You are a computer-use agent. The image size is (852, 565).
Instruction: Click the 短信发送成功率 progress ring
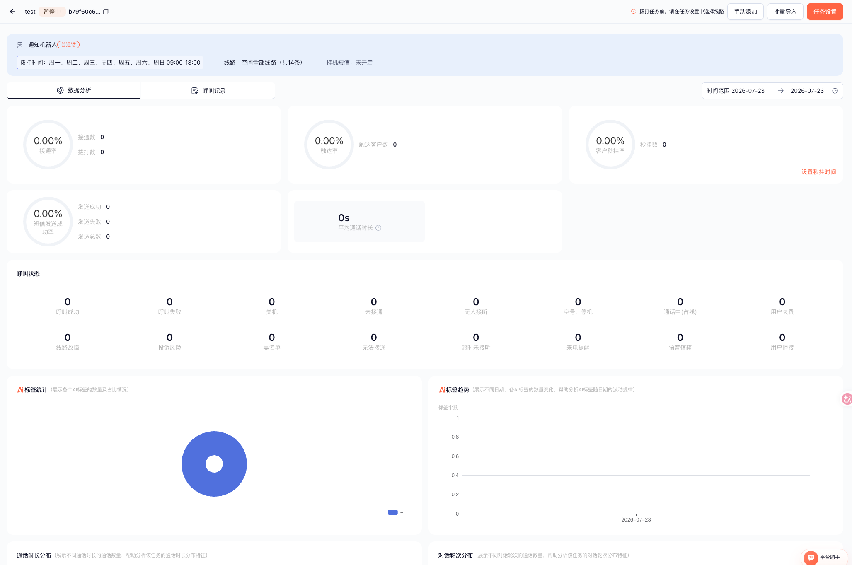tap(48, 222)
